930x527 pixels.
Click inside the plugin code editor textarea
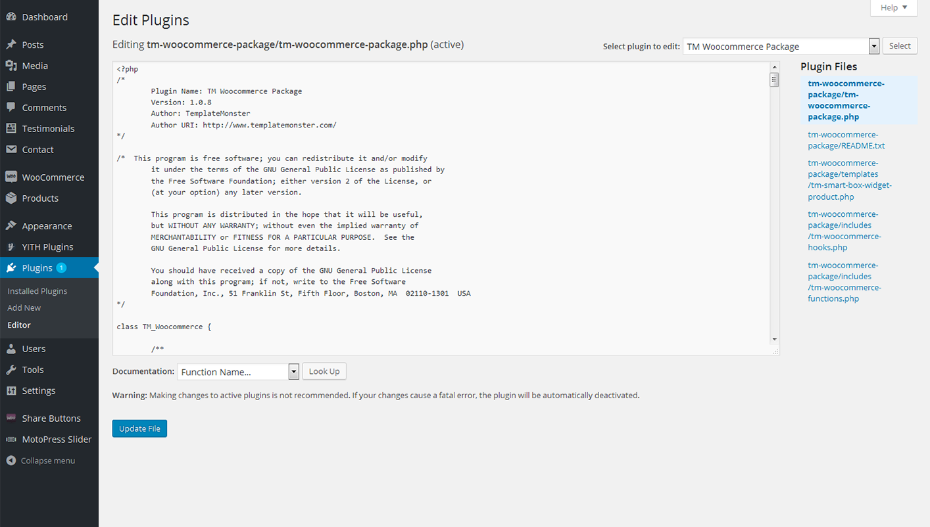(441, 210)
